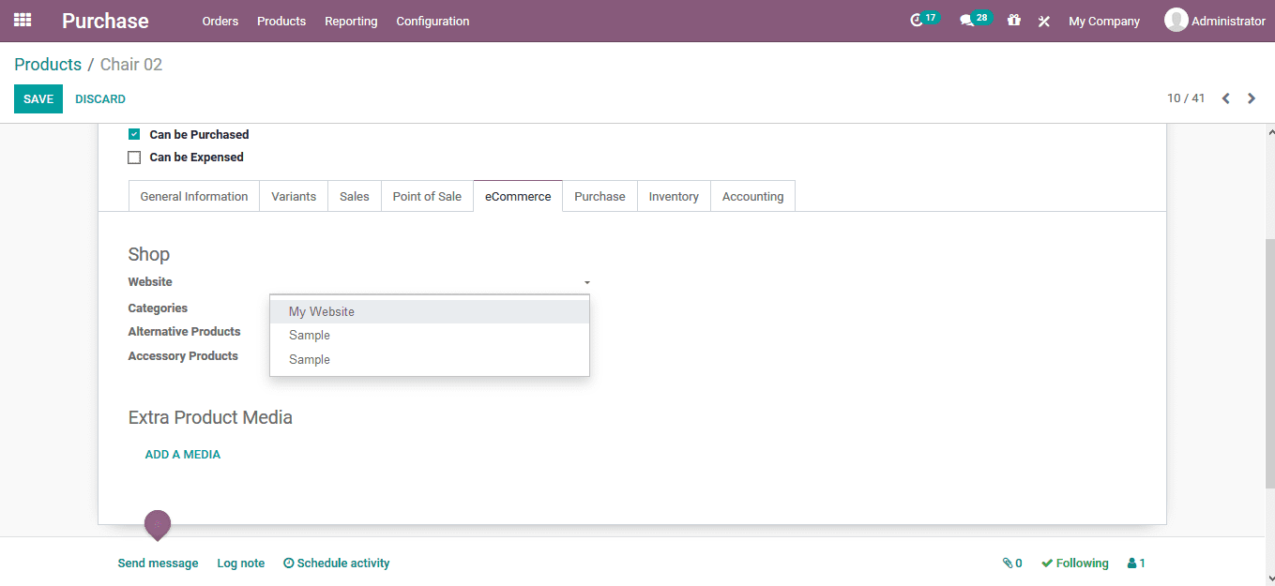Open the apps grid menu
The image size is (1275, 586).
[x=22, y=20]
